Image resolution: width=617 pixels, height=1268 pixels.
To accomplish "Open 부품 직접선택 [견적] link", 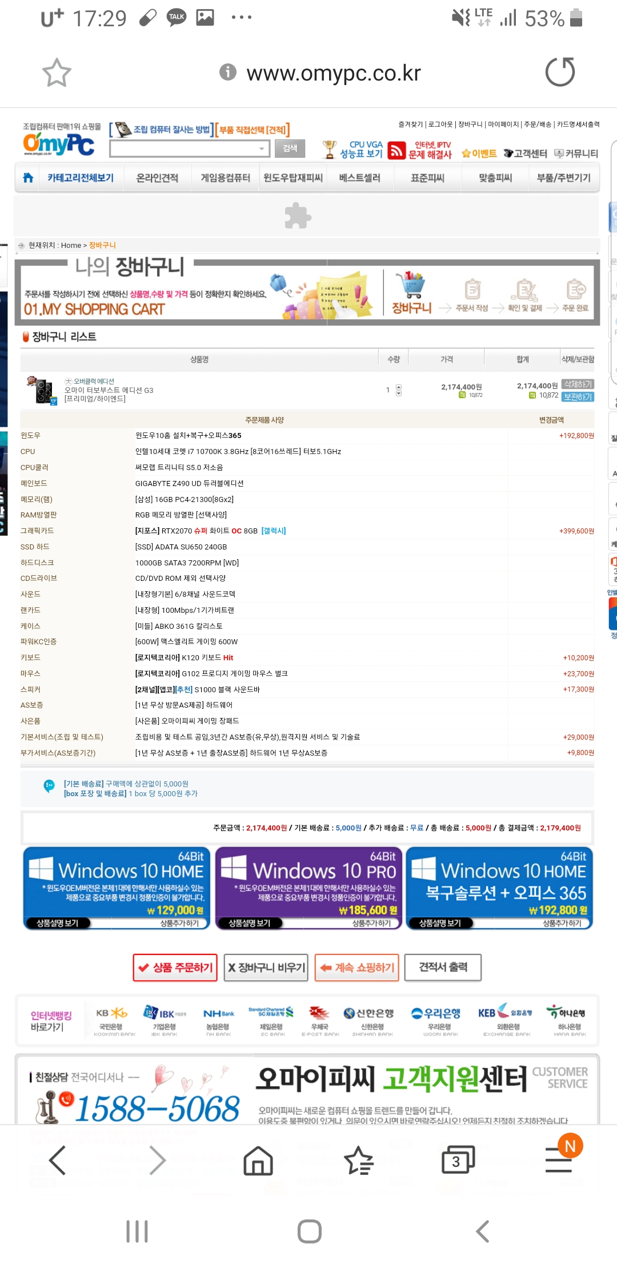I will [253, 130].
